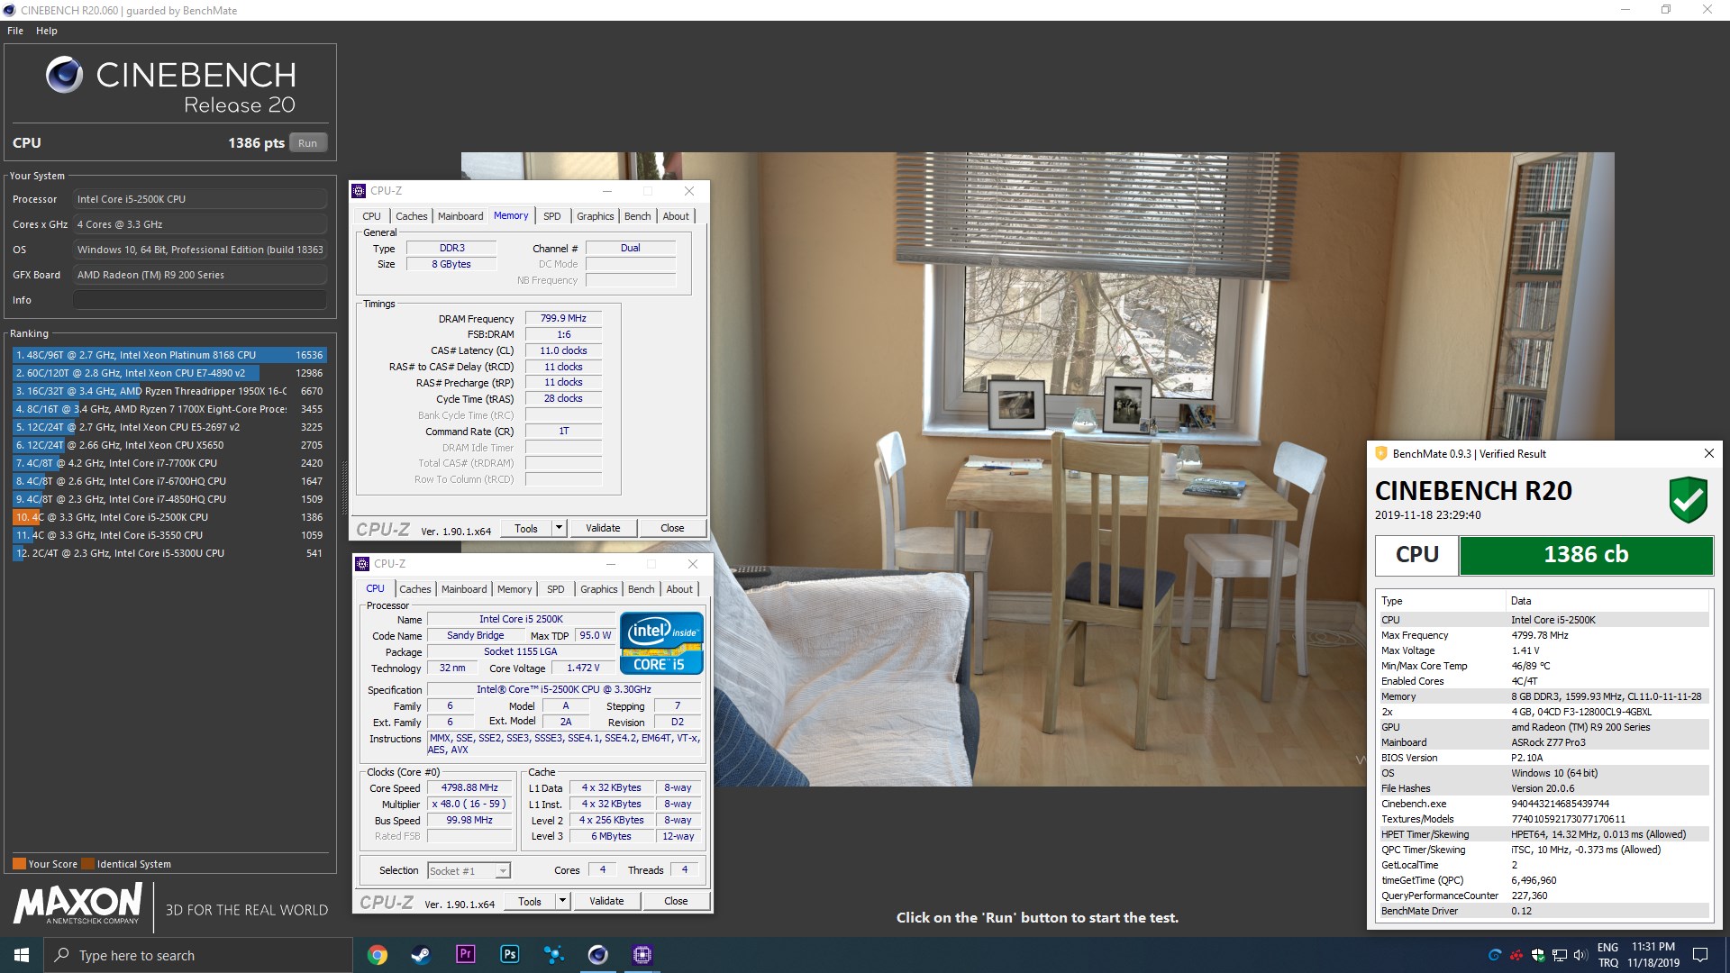Open Windows Security tray icon

(x=1538, y=955)
